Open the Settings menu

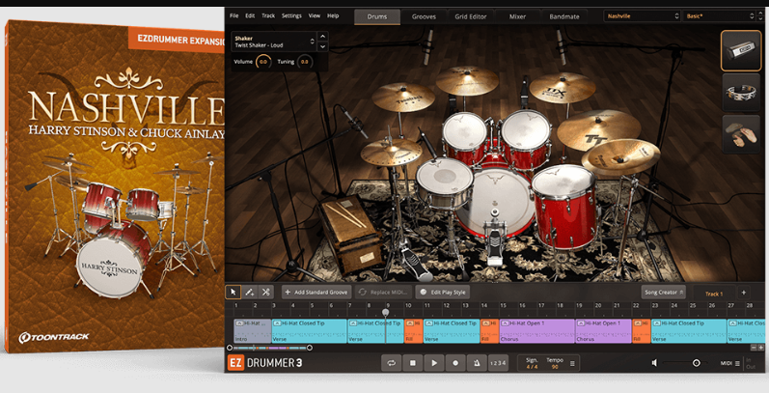[291, 15]
